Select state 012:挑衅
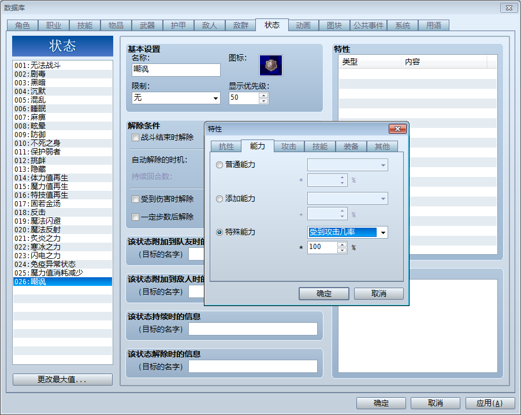The width and height of the screenshot is (521, 415). pos(62,160)
